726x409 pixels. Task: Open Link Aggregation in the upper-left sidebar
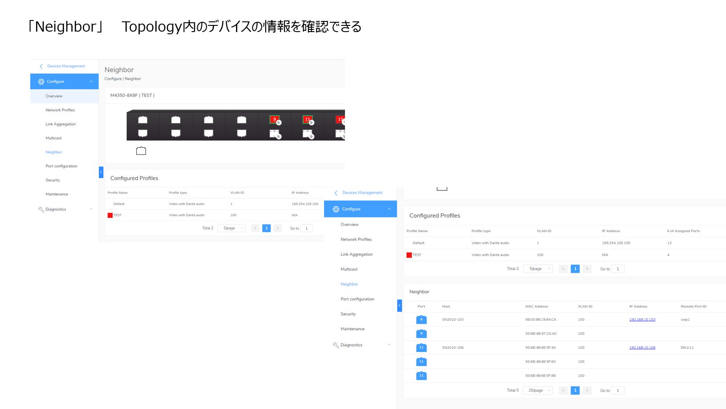[x=61, y=124]
